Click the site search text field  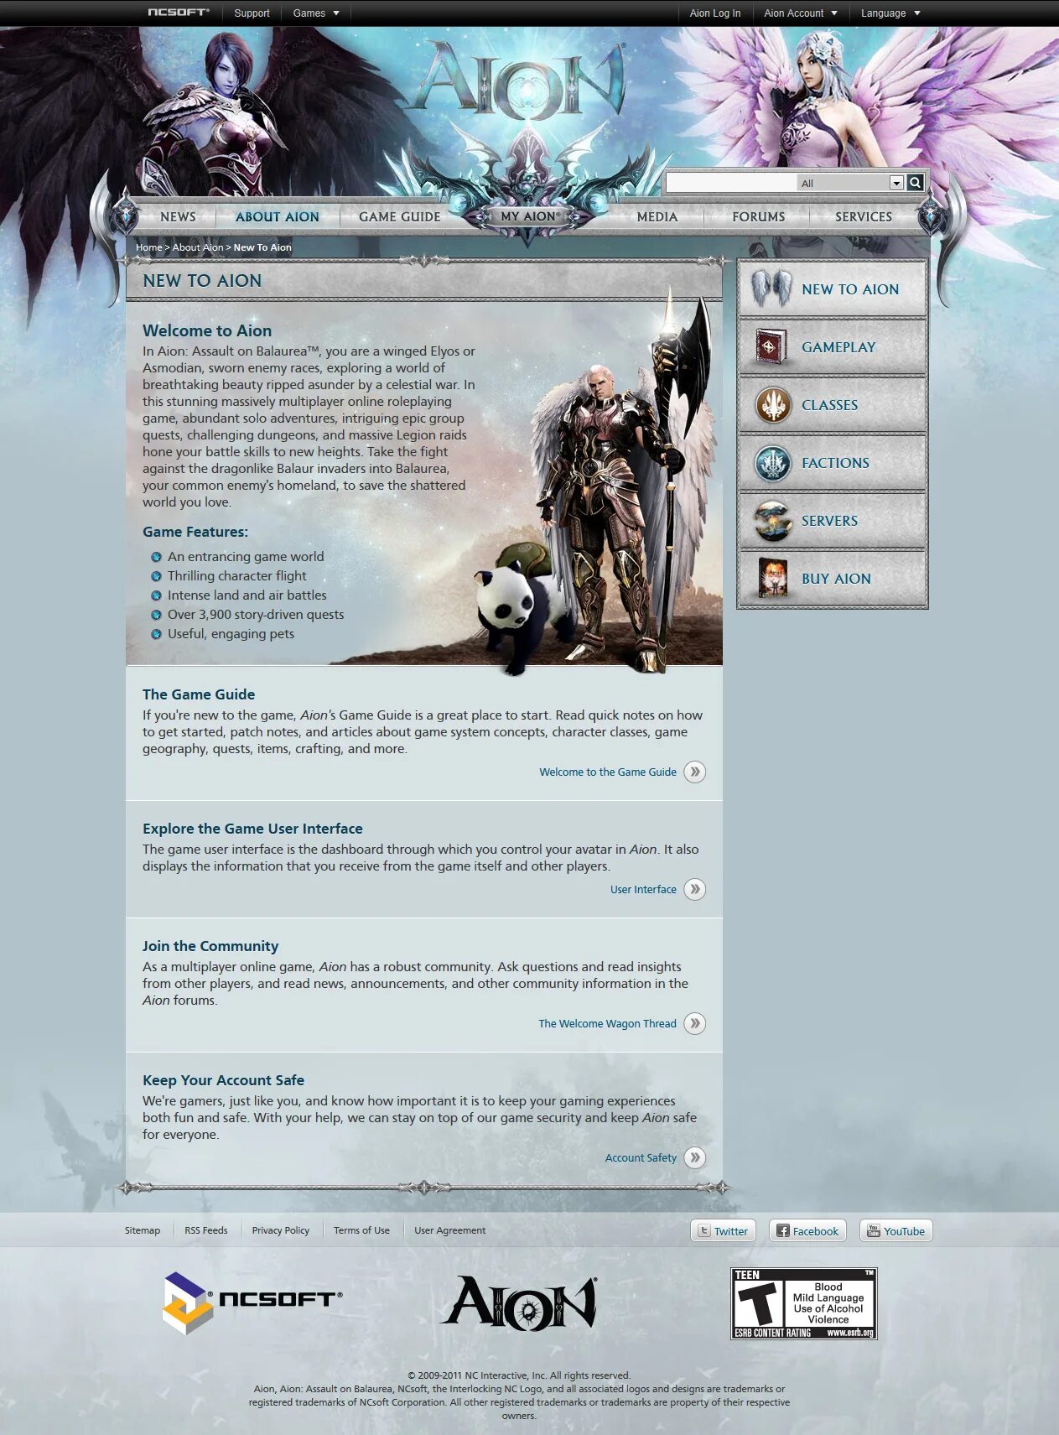[x=731, y=183]
